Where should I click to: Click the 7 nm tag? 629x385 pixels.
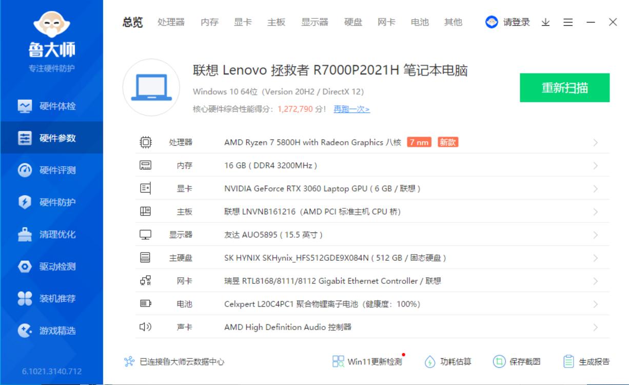click(x=419, y=142)
